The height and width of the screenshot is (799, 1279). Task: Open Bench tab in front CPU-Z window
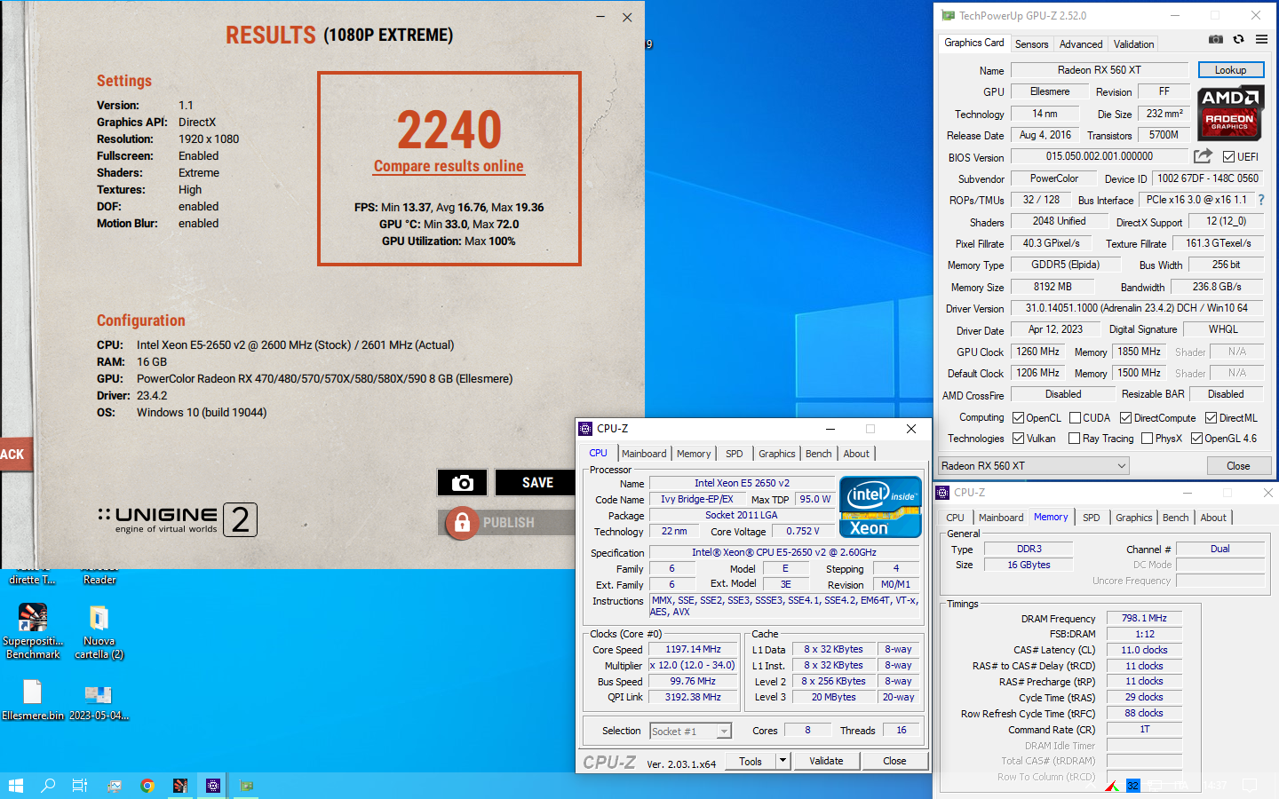pos(819,454)
